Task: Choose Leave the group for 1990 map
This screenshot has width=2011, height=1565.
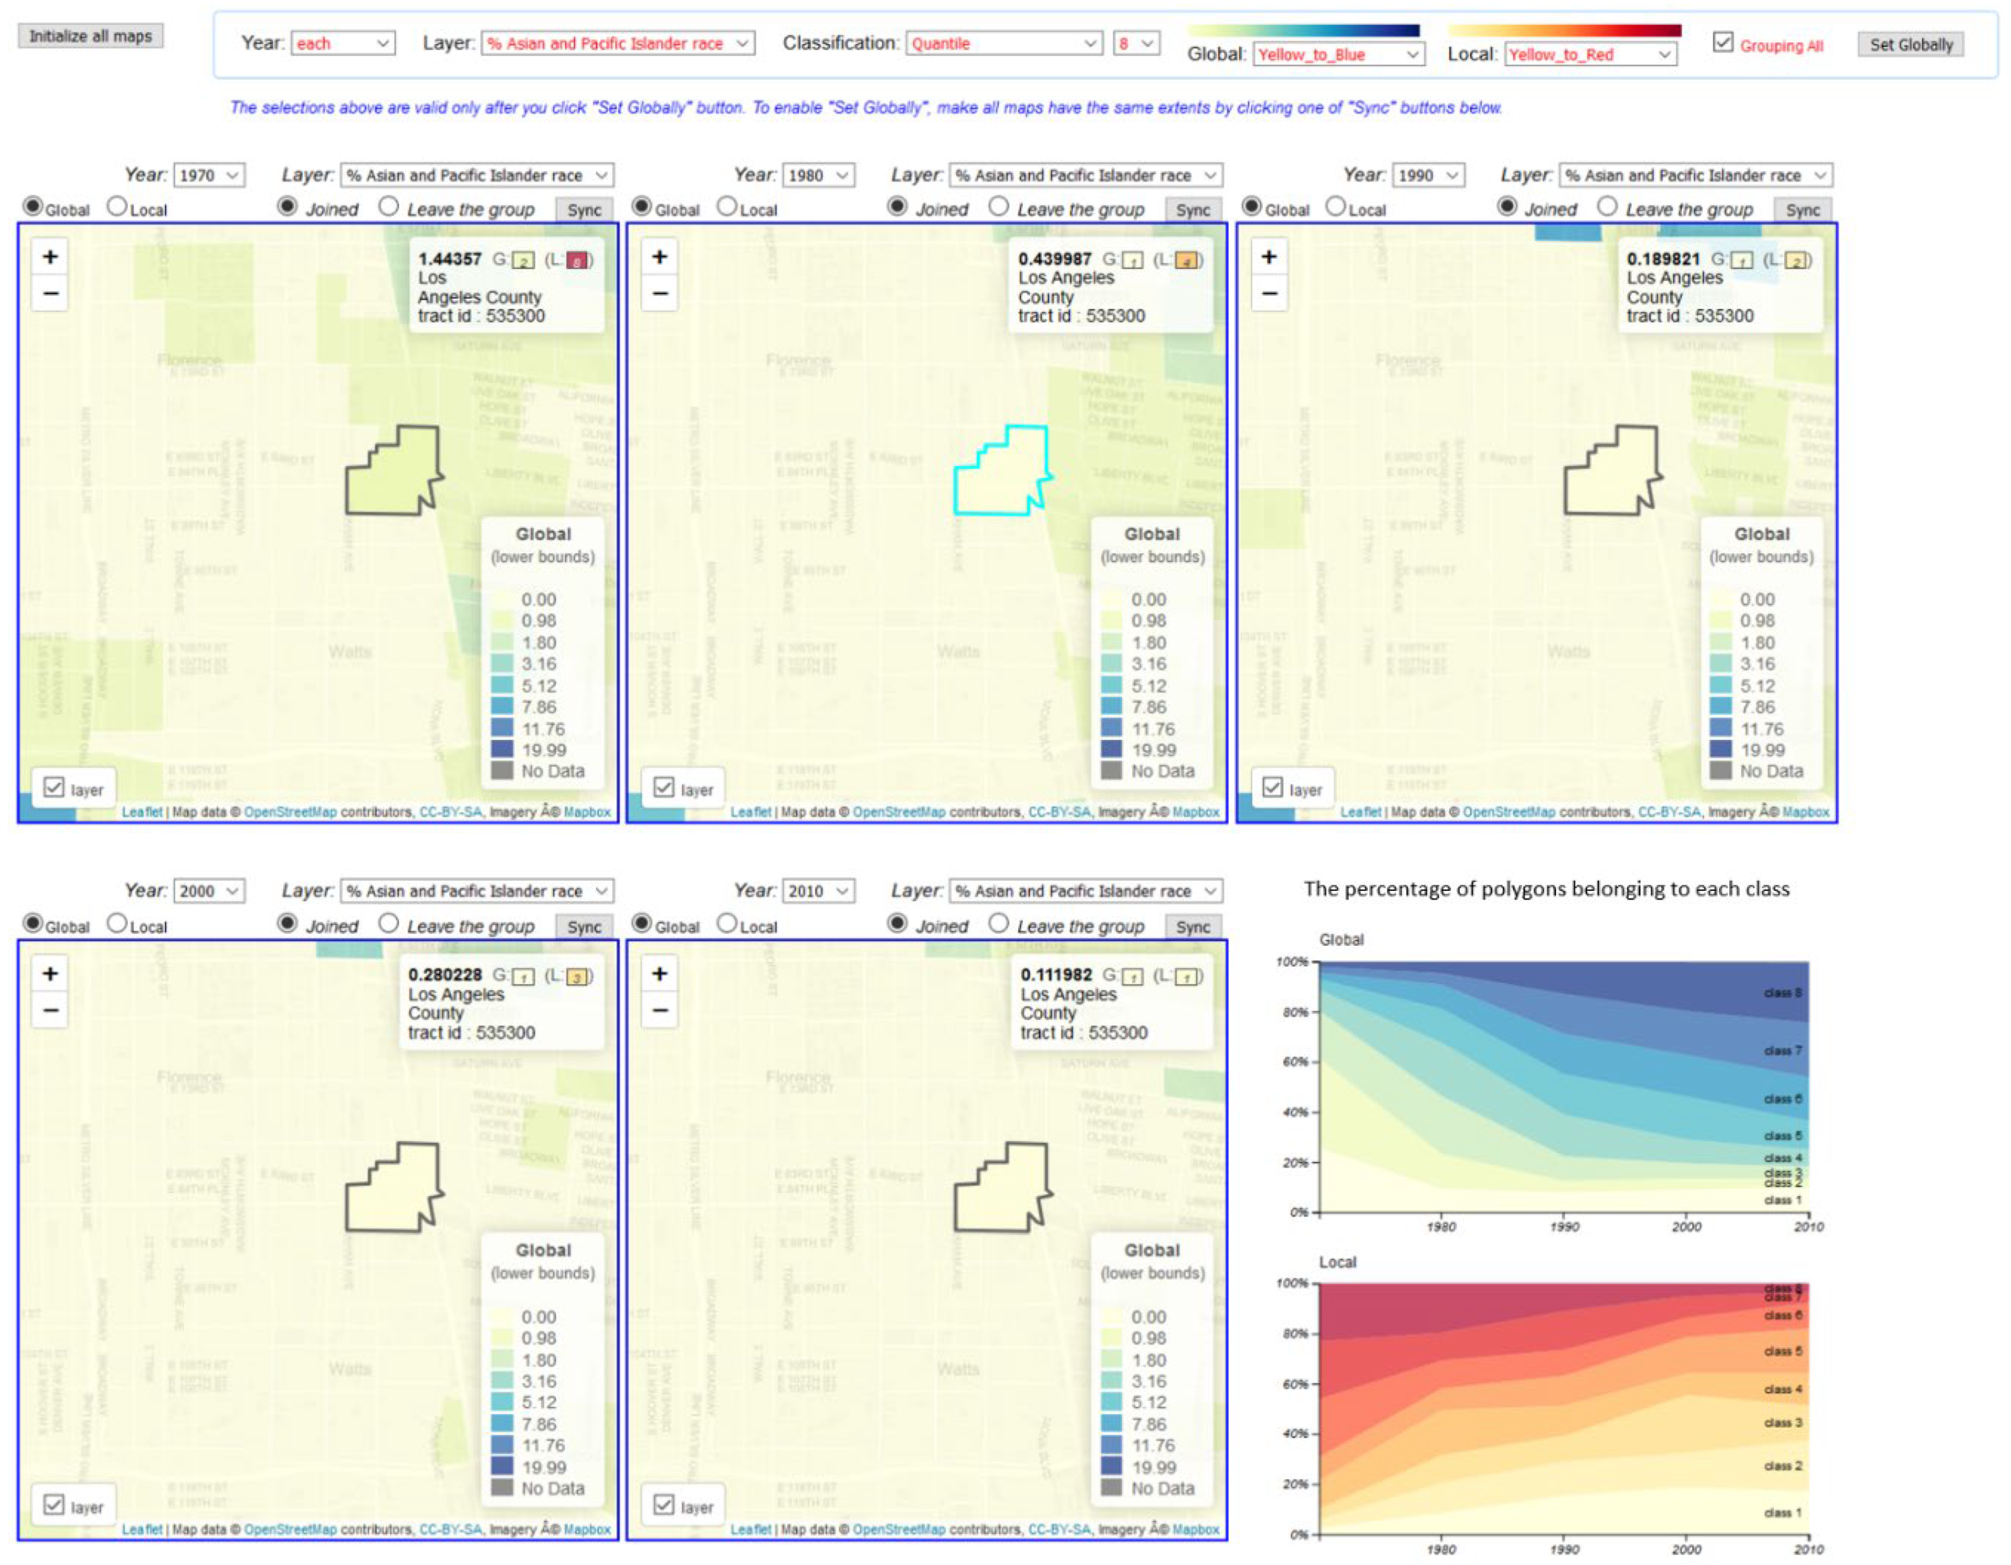Action: (x=1607, y=207)
